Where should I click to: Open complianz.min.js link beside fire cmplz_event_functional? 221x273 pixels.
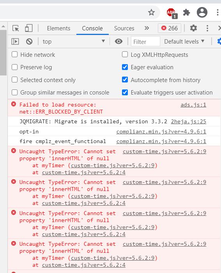pyautogui.click(x=161, y=141)
